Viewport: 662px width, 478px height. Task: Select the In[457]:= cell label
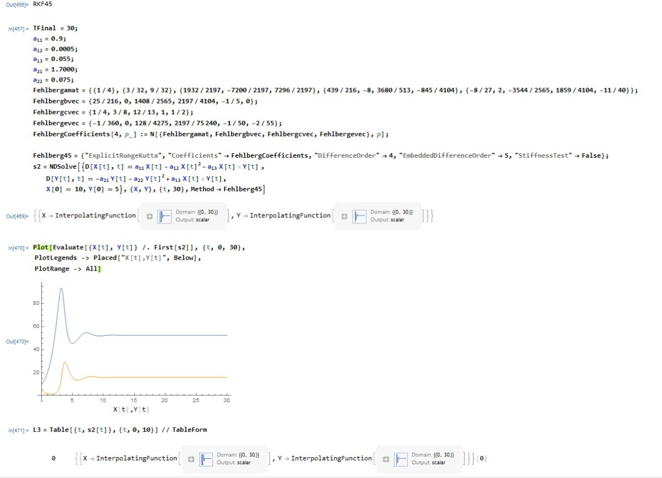[18, 28]
